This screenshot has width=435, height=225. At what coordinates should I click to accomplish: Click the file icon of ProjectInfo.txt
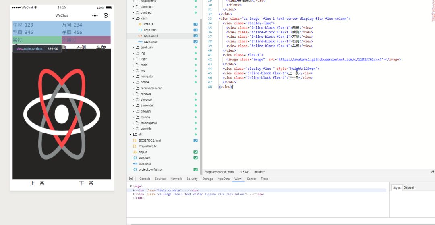click(135, 146)
